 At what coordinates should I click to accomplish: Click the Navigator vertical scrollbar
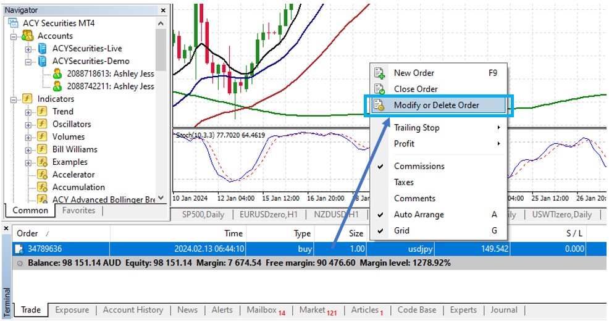(161, 49)
